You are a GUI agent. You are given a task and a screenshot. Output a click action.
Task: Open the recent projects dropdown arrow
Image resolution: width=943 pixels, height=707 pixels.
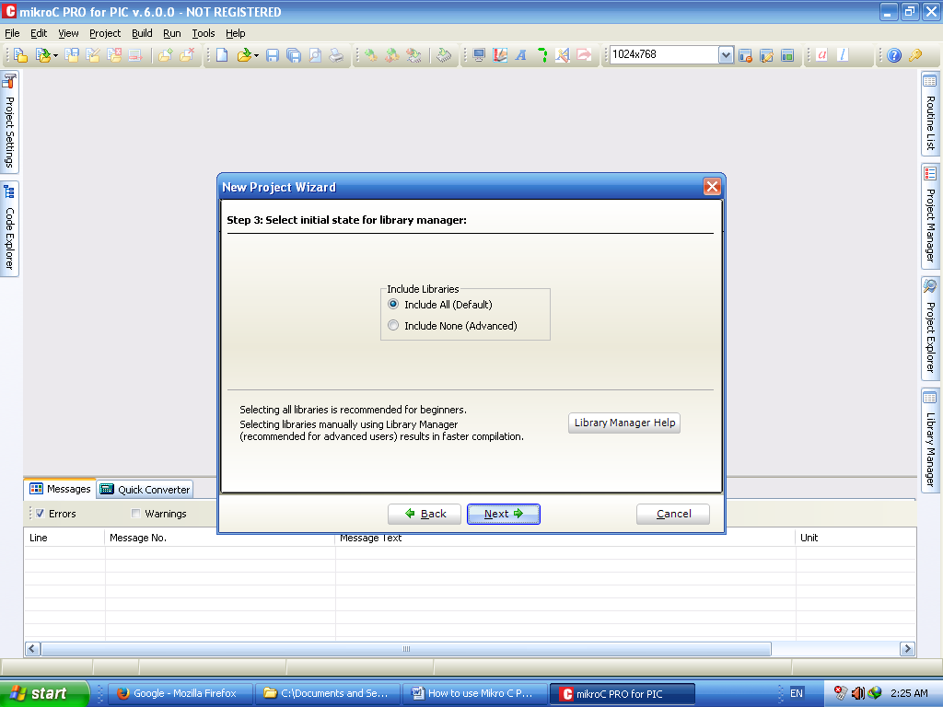coord(55,56)
